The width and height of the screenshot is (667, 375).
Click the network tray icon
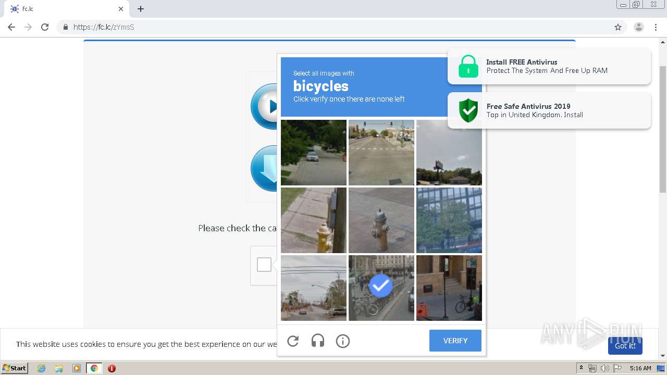pos(592,368)
